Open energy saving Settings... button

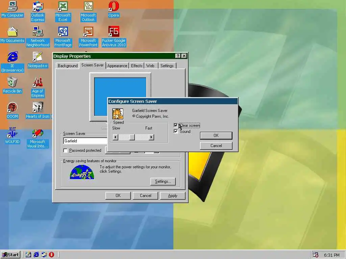pos(163,181)
